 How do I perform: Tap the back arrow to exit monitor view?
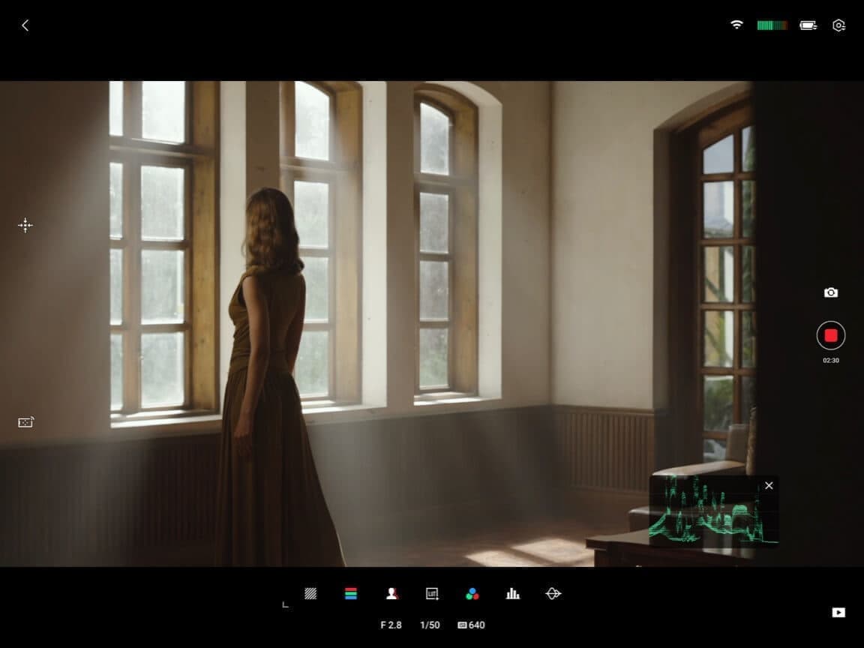[x=25, y=25]
